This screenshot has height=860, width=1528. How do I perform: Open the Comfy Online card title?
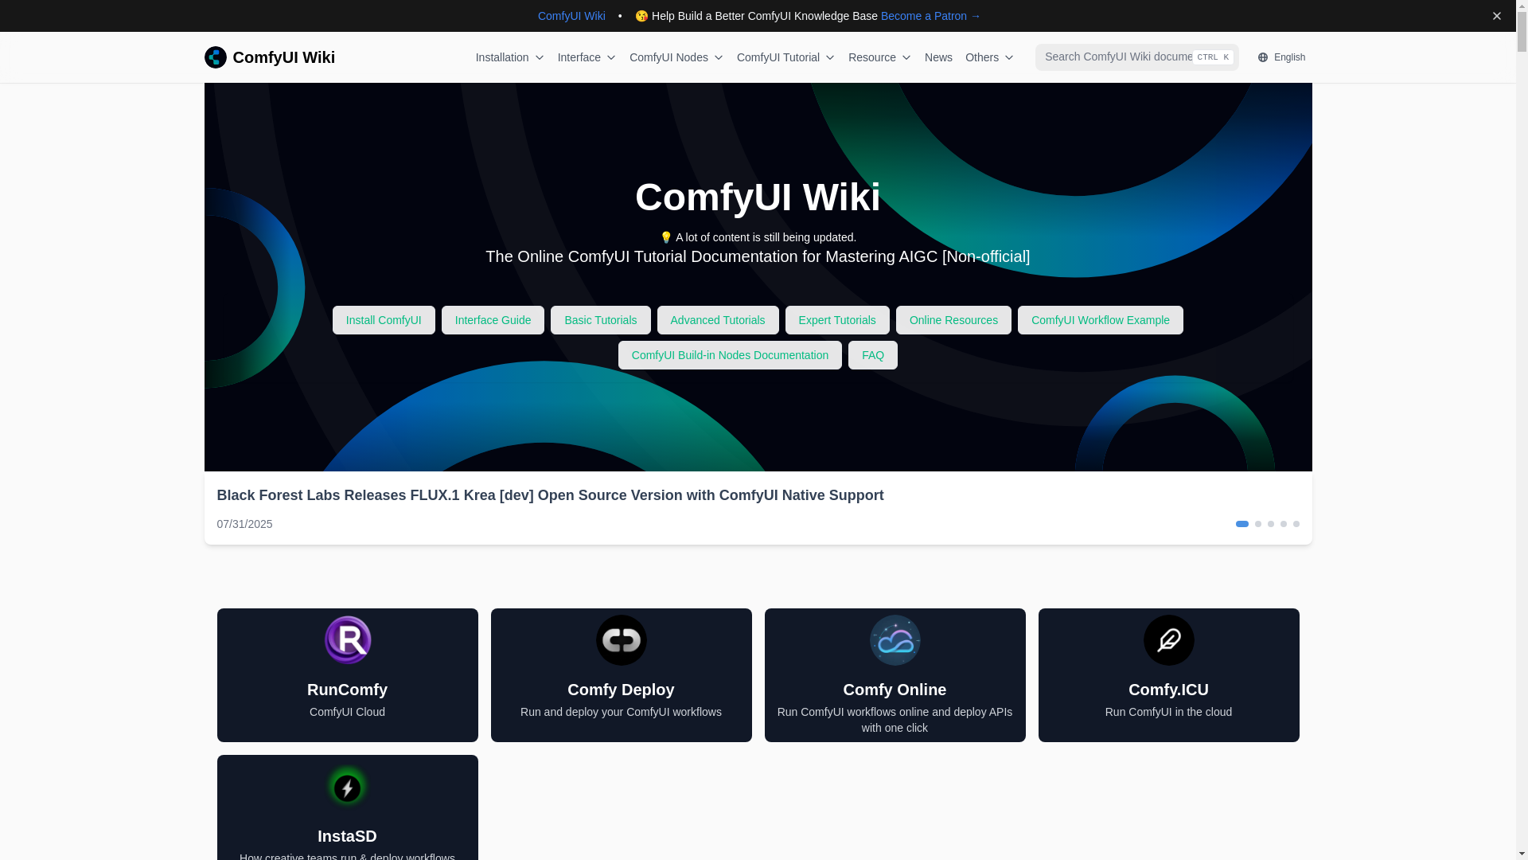tap(895, 690)
